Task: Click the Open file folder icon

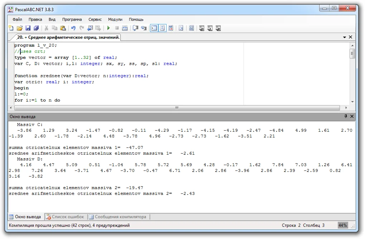Action: click(20, 28)
